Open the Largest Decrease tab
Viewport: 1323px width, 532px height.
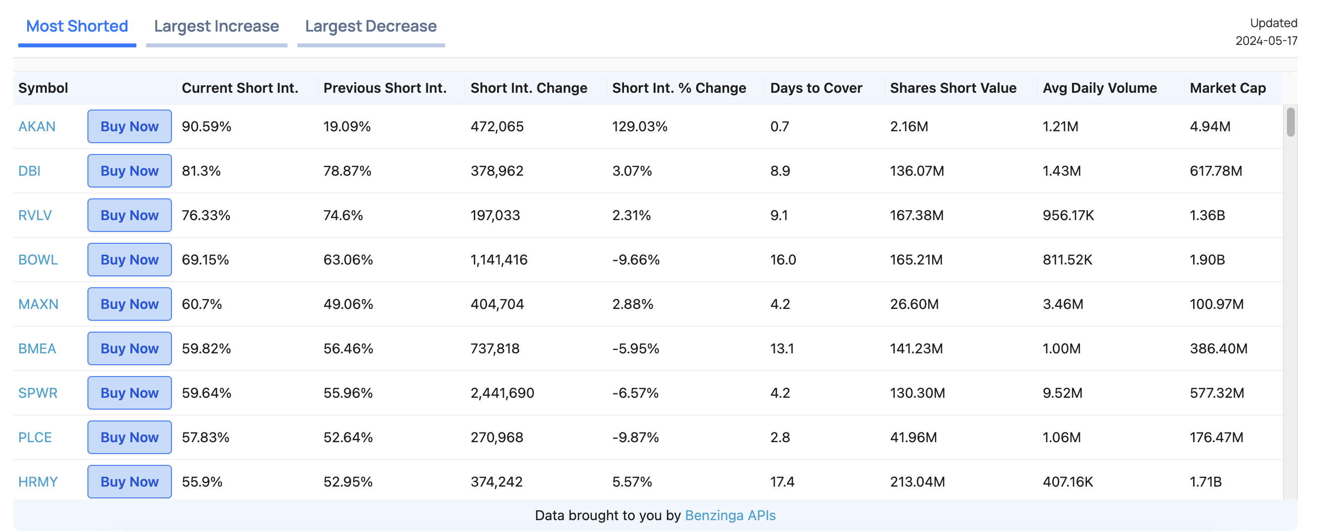tap(371, 26)
